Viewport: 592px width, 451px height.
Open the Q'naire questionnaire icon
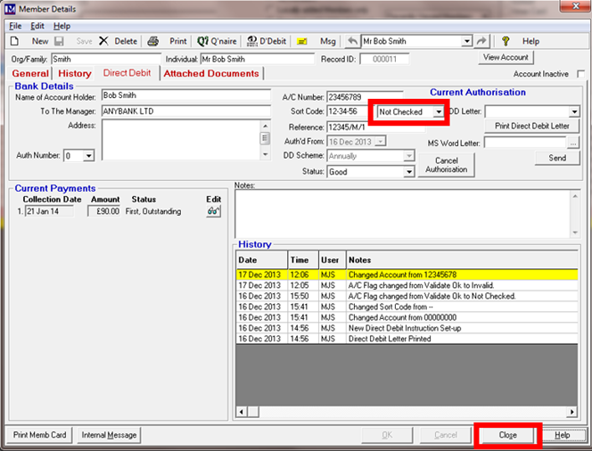pos(202,41)
